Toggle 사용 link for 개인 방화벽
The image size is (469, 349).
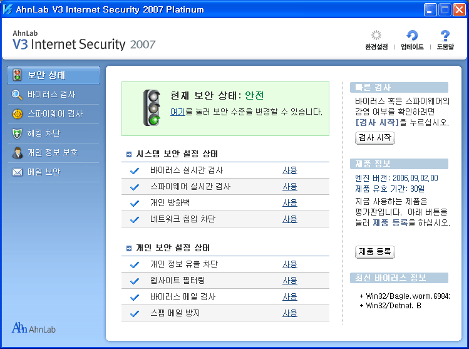click(290, 203)
